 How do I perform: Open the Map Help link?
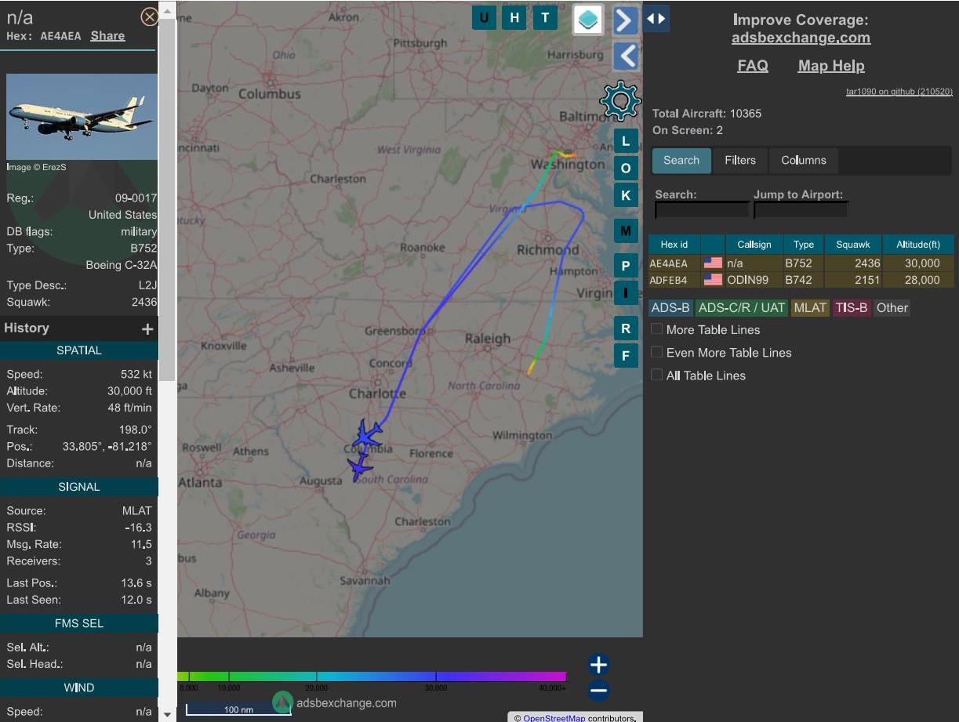point(831,66)
